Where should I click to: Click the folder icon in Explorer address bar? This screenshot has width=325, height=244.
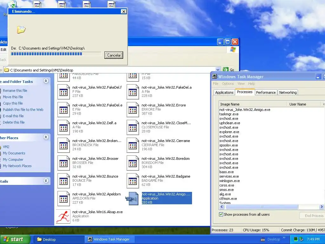7,70
